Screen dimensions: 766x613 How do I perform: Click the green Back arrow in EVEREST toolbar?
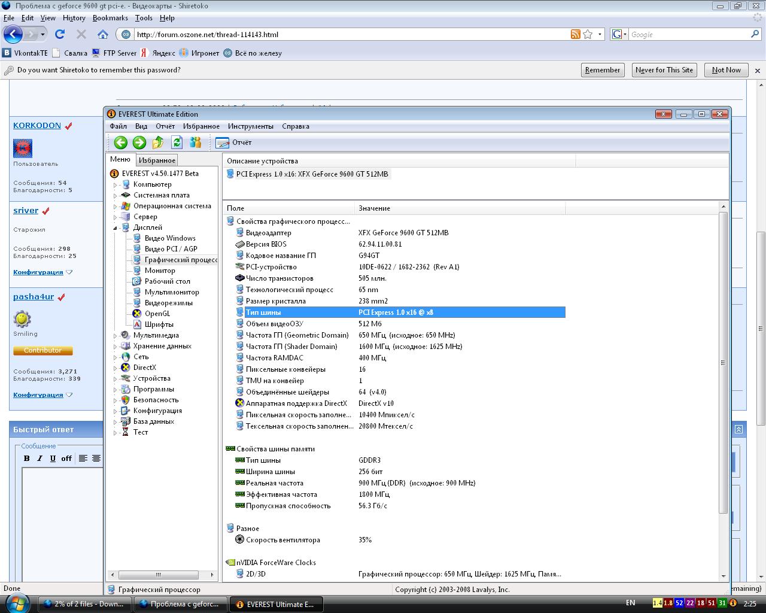(x=121, y=142)
